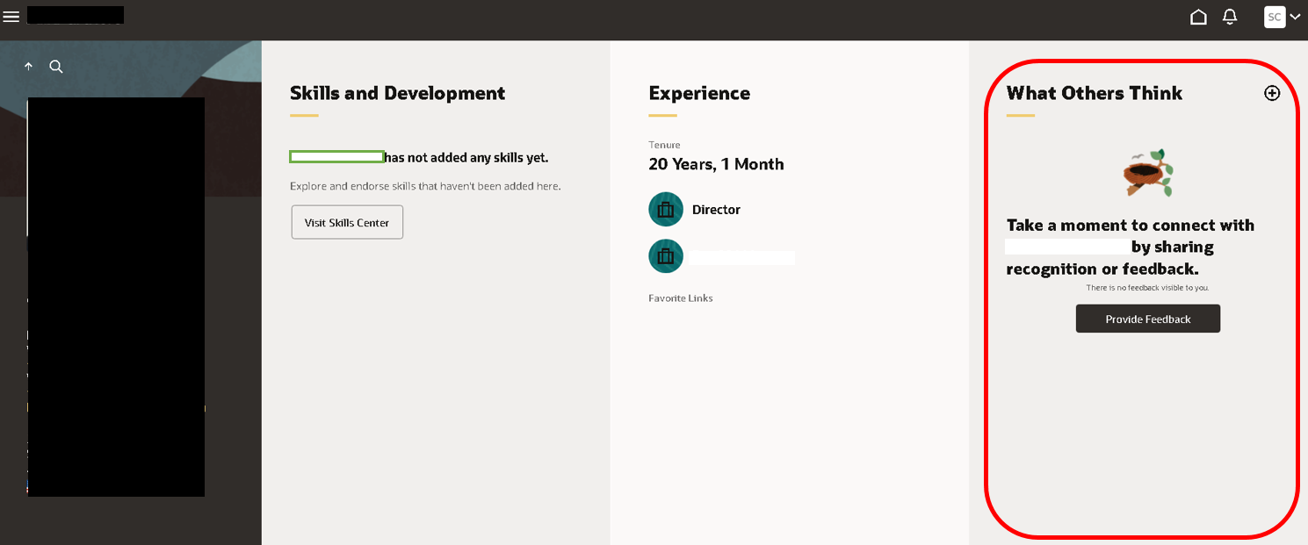Click the briefcase icon beside Director
This screenshot has width=1308, height=545.
coord(666,209)
